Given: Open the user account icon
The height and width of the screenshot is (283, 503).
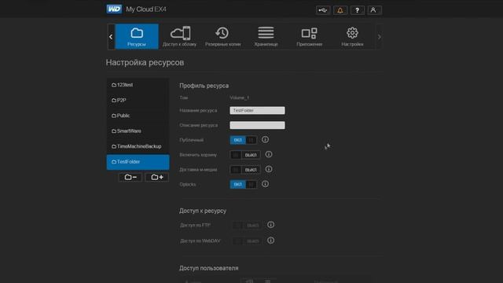Looking at the screenshot, I should tap(374, 10).
